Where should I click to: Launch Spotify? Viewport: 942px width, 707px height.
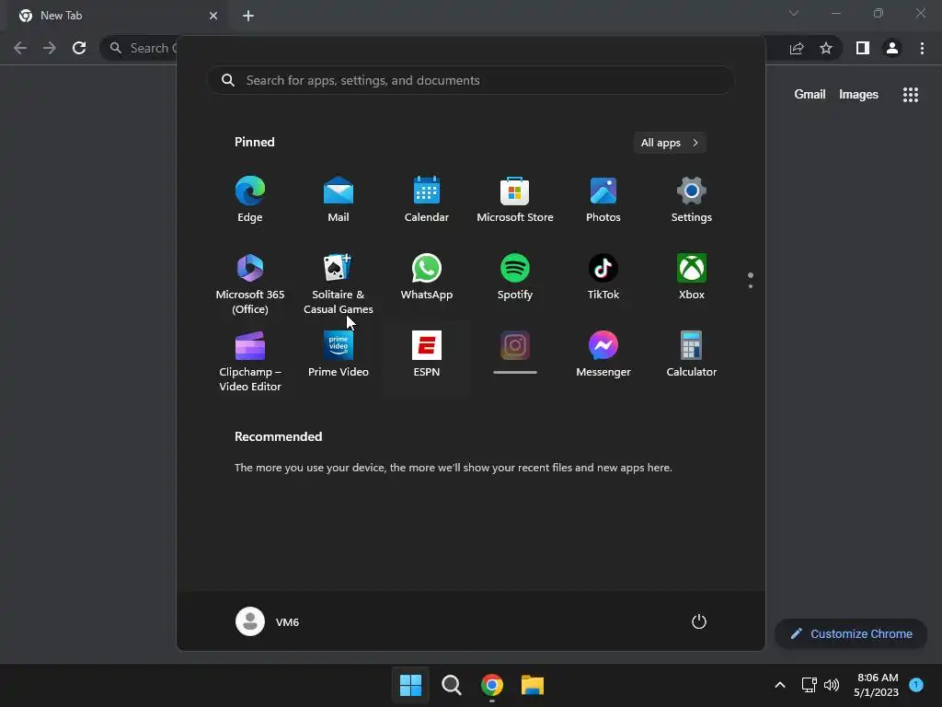point(515,276)
